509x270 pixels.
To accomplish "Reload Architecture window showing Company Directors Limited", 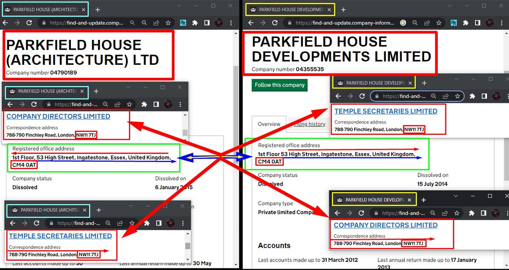I will tap(34, 104).
